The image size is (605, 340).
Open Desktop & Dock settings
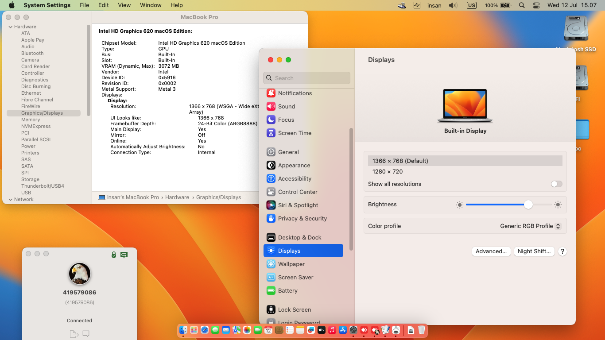click(x=304, y=237)
